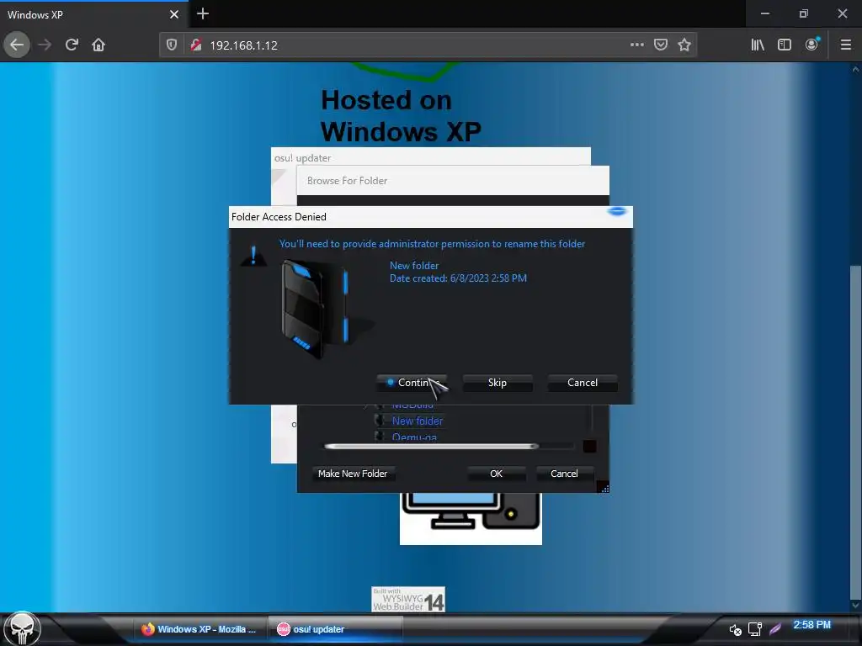Click the horizontal scrollbar in Browse For Folder
The height and width of the screenshot is (646, 862).
[x=432, y=446]
